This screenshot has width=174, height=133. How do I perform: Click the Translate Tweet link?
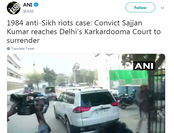click(23, 49)
